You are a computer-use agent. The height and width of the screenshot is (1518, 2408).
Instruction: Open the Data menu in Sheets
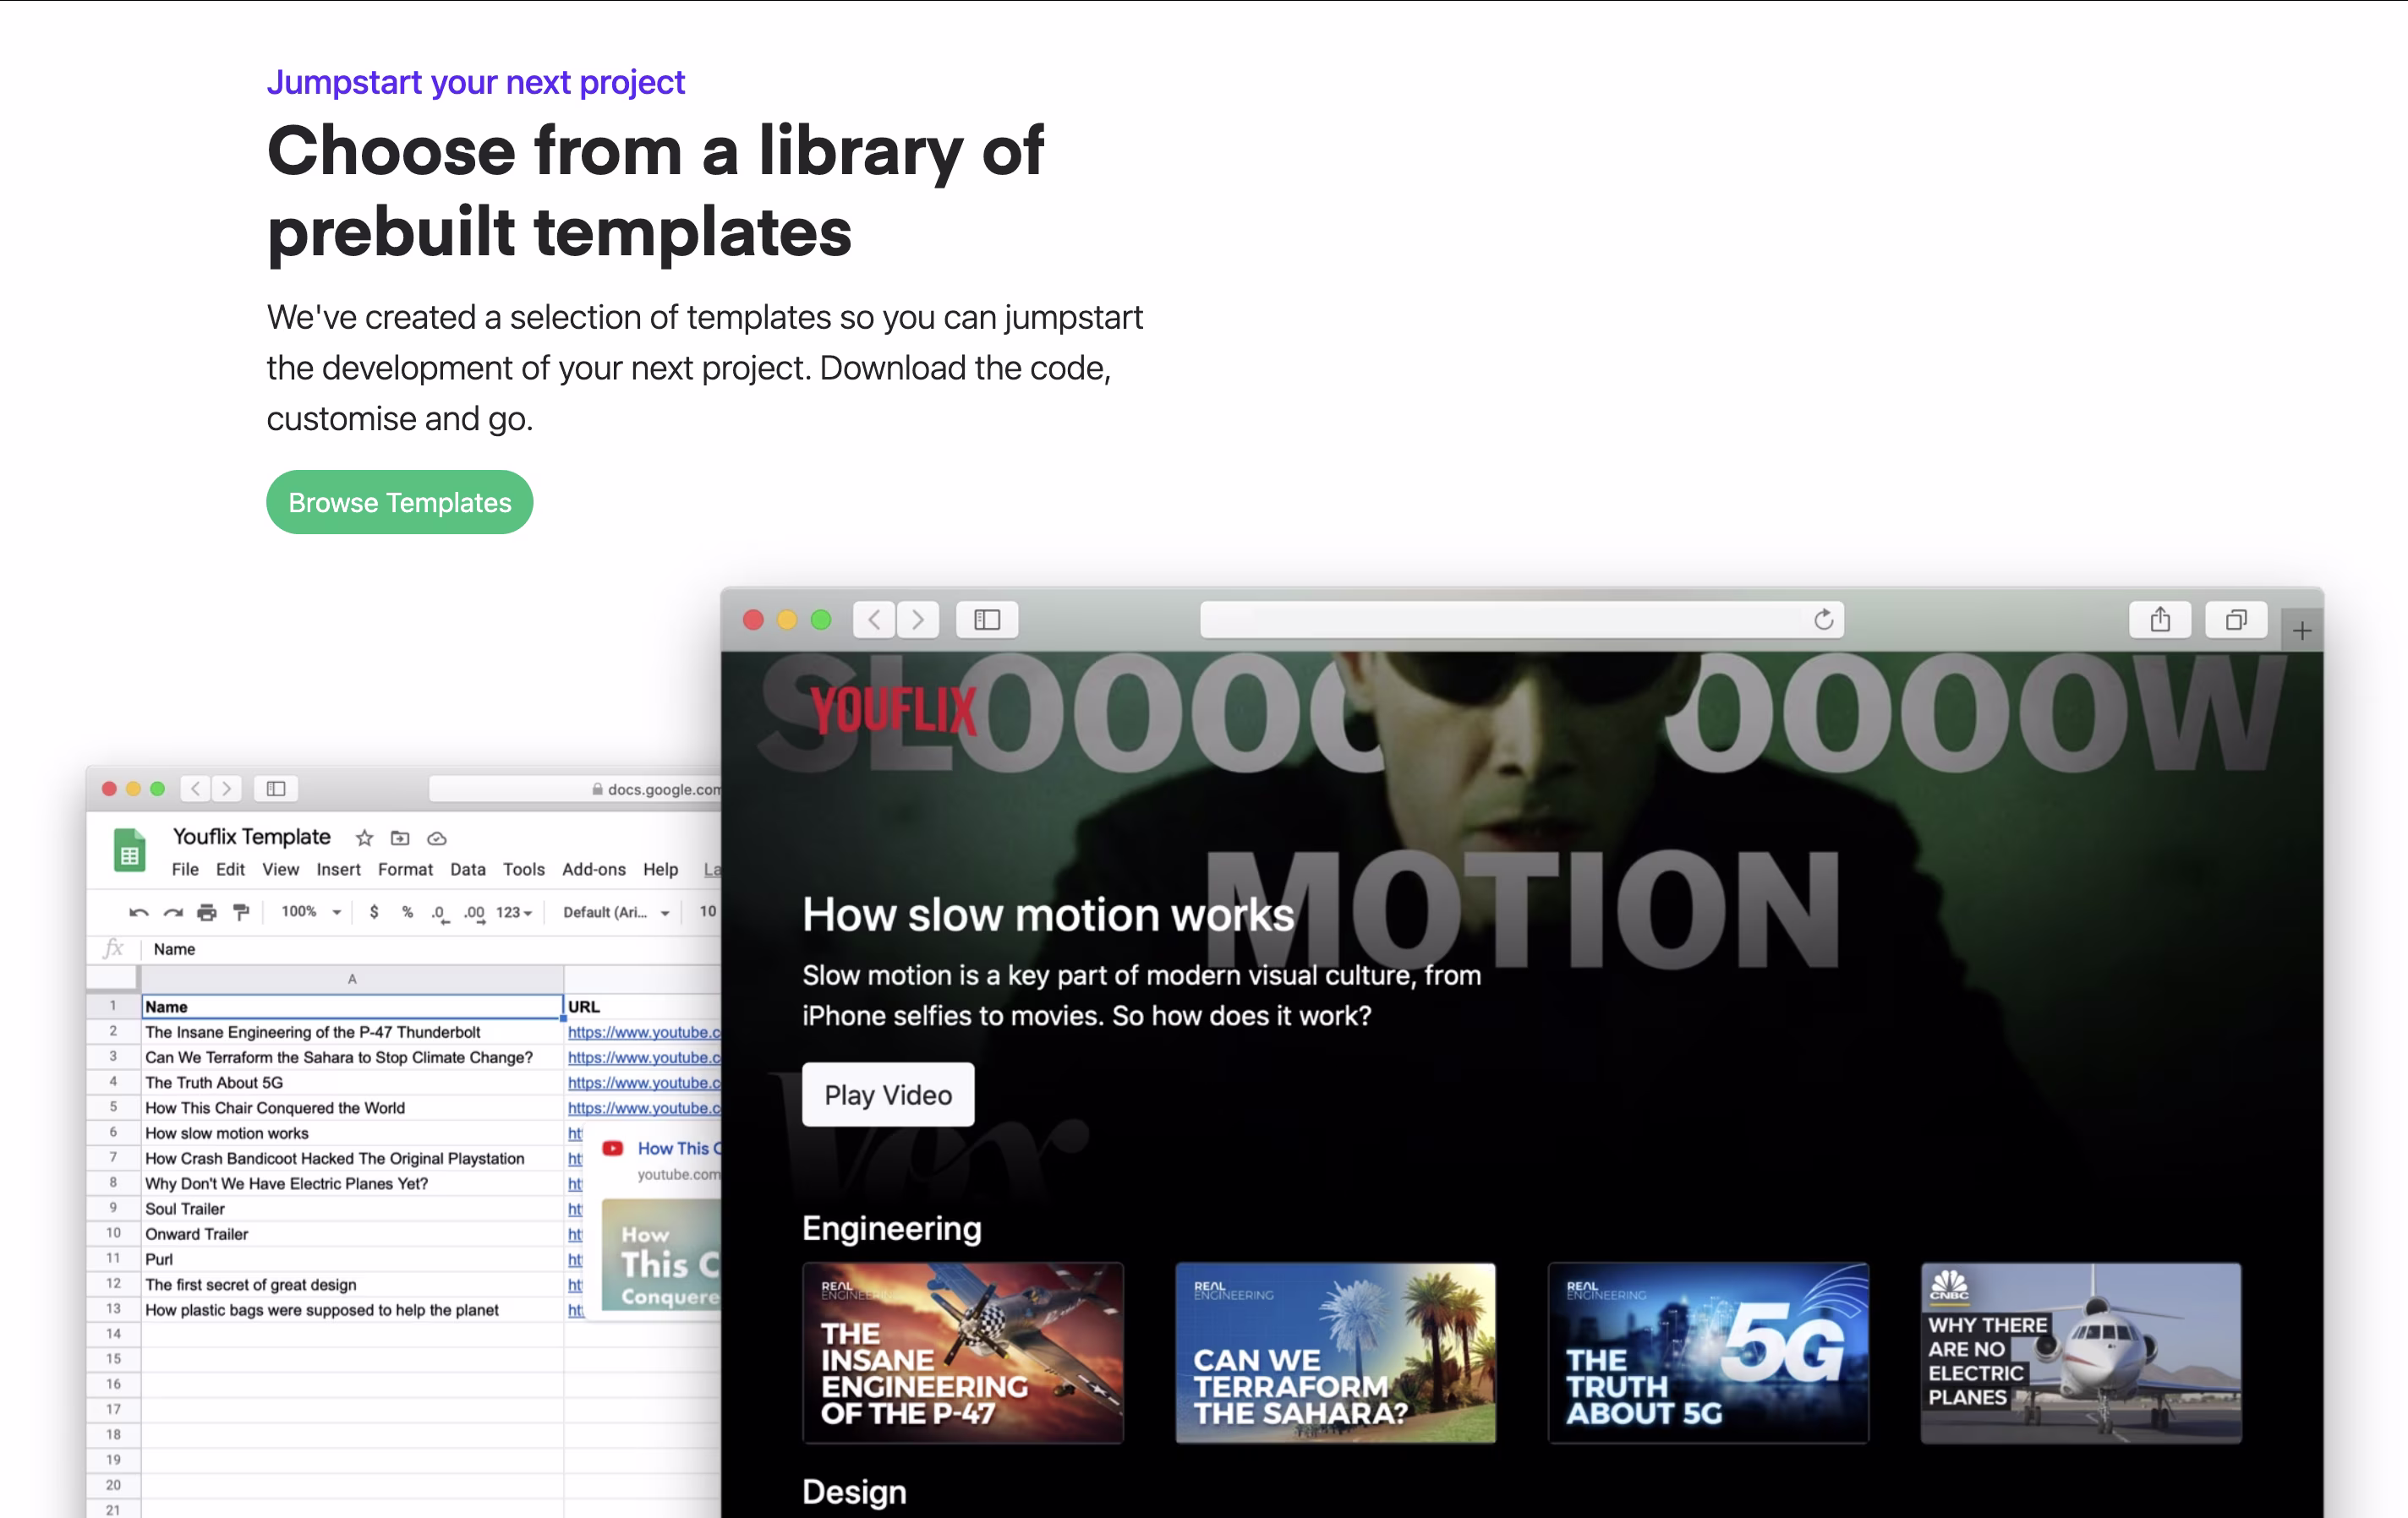467,870
